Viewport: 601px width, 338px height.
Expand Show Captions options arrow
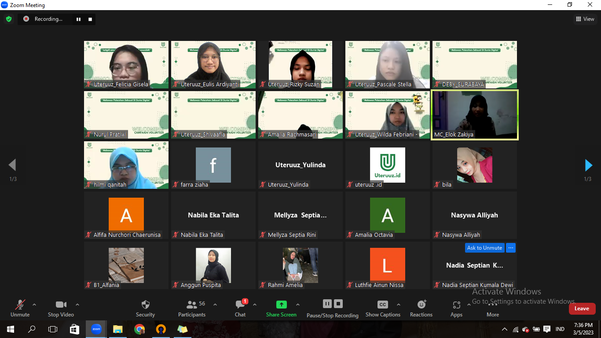(x=399, y=305)
